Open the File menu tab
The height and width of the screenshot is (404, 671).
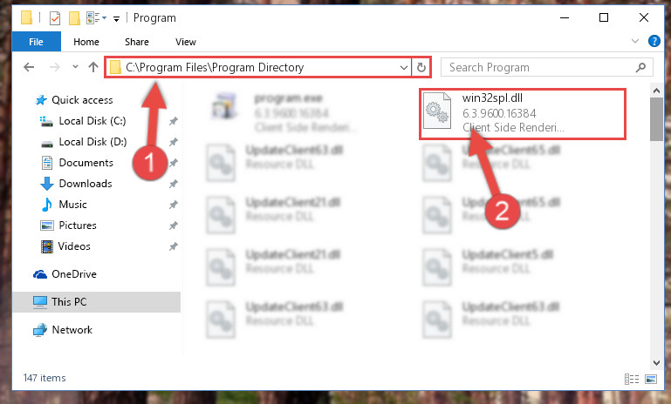[x=37, y=42]
